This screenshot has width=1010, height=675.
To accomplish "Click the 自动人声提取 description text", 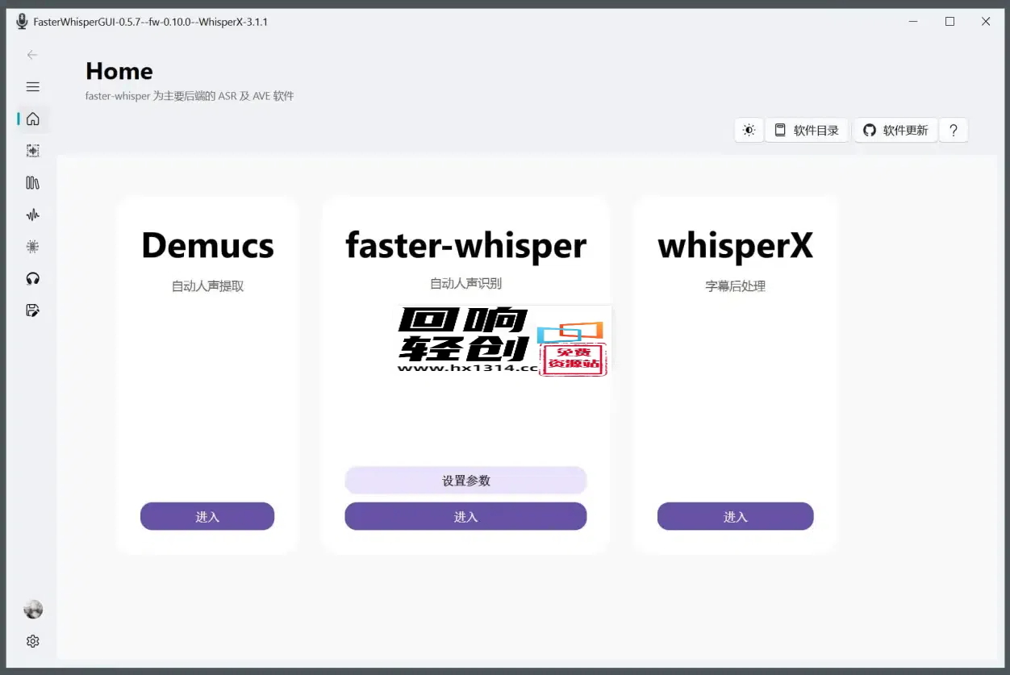I will pyautogui.click(x=207, y=286).
